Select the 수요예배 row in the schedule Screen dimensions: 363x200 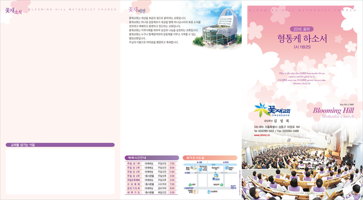click(x=151, y=184)
